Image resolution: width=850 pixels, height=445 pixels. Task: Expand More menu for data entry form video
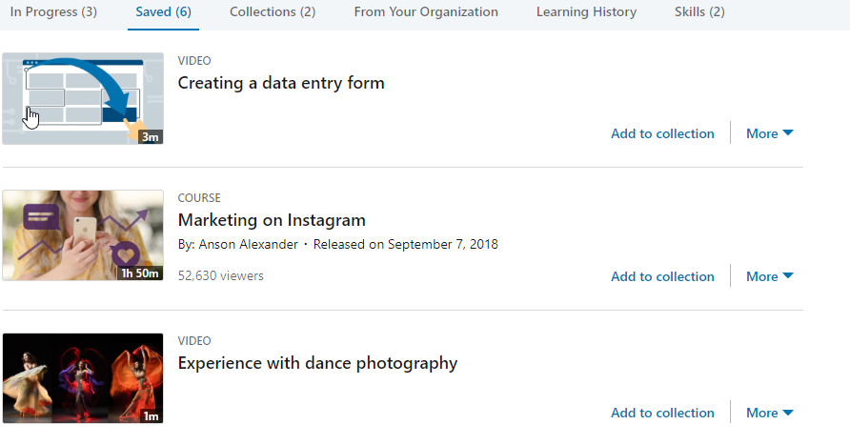coord(769,133)
